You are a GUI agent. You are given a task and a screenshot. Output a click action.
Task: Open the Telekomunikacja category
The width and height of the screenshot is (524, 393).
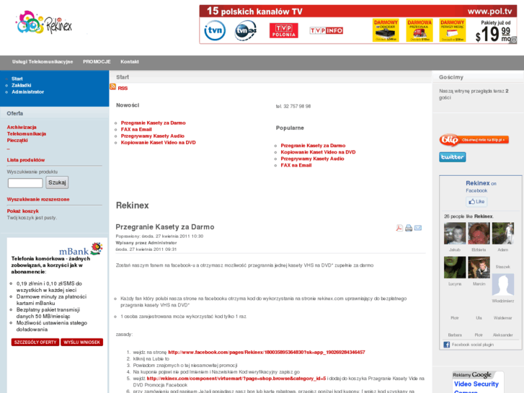point(27,134)
